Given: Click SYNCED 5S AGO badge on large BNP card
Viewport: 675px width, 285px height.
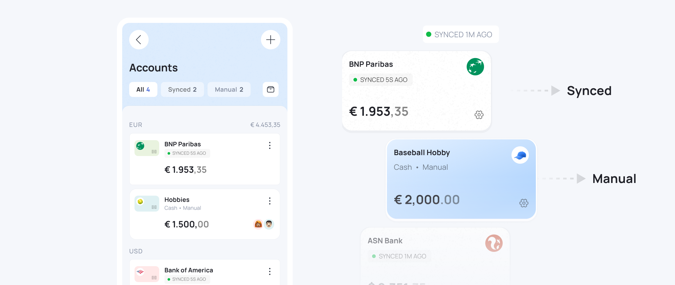Looking at the screenshot, I should [381, 80].
